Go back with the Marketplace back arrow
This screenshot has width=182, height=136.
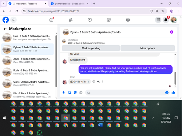(5, 29)
